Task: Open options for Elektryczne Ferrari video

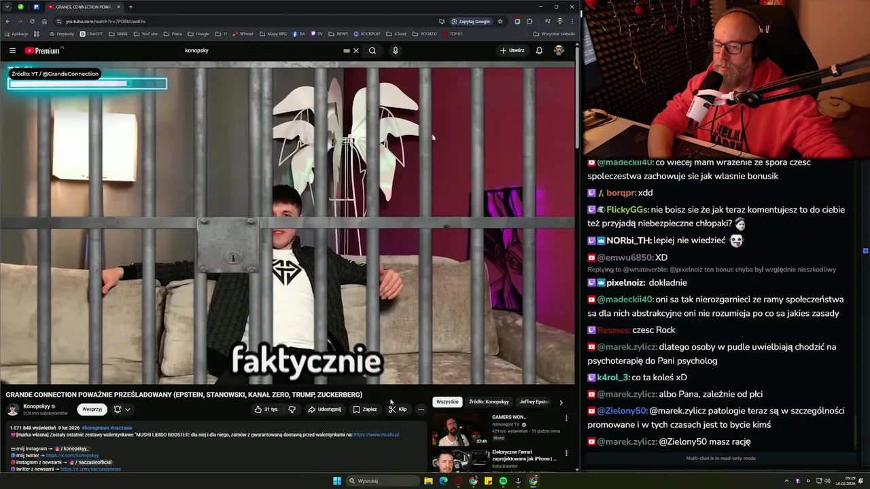Action: coord(566,453)
